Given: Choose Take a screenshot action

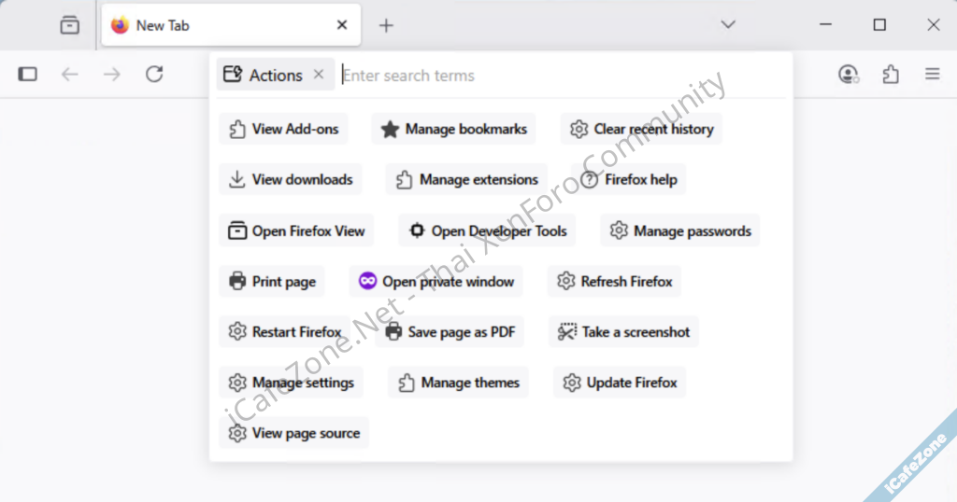Looking at the screenshot, I should (623, 331).
